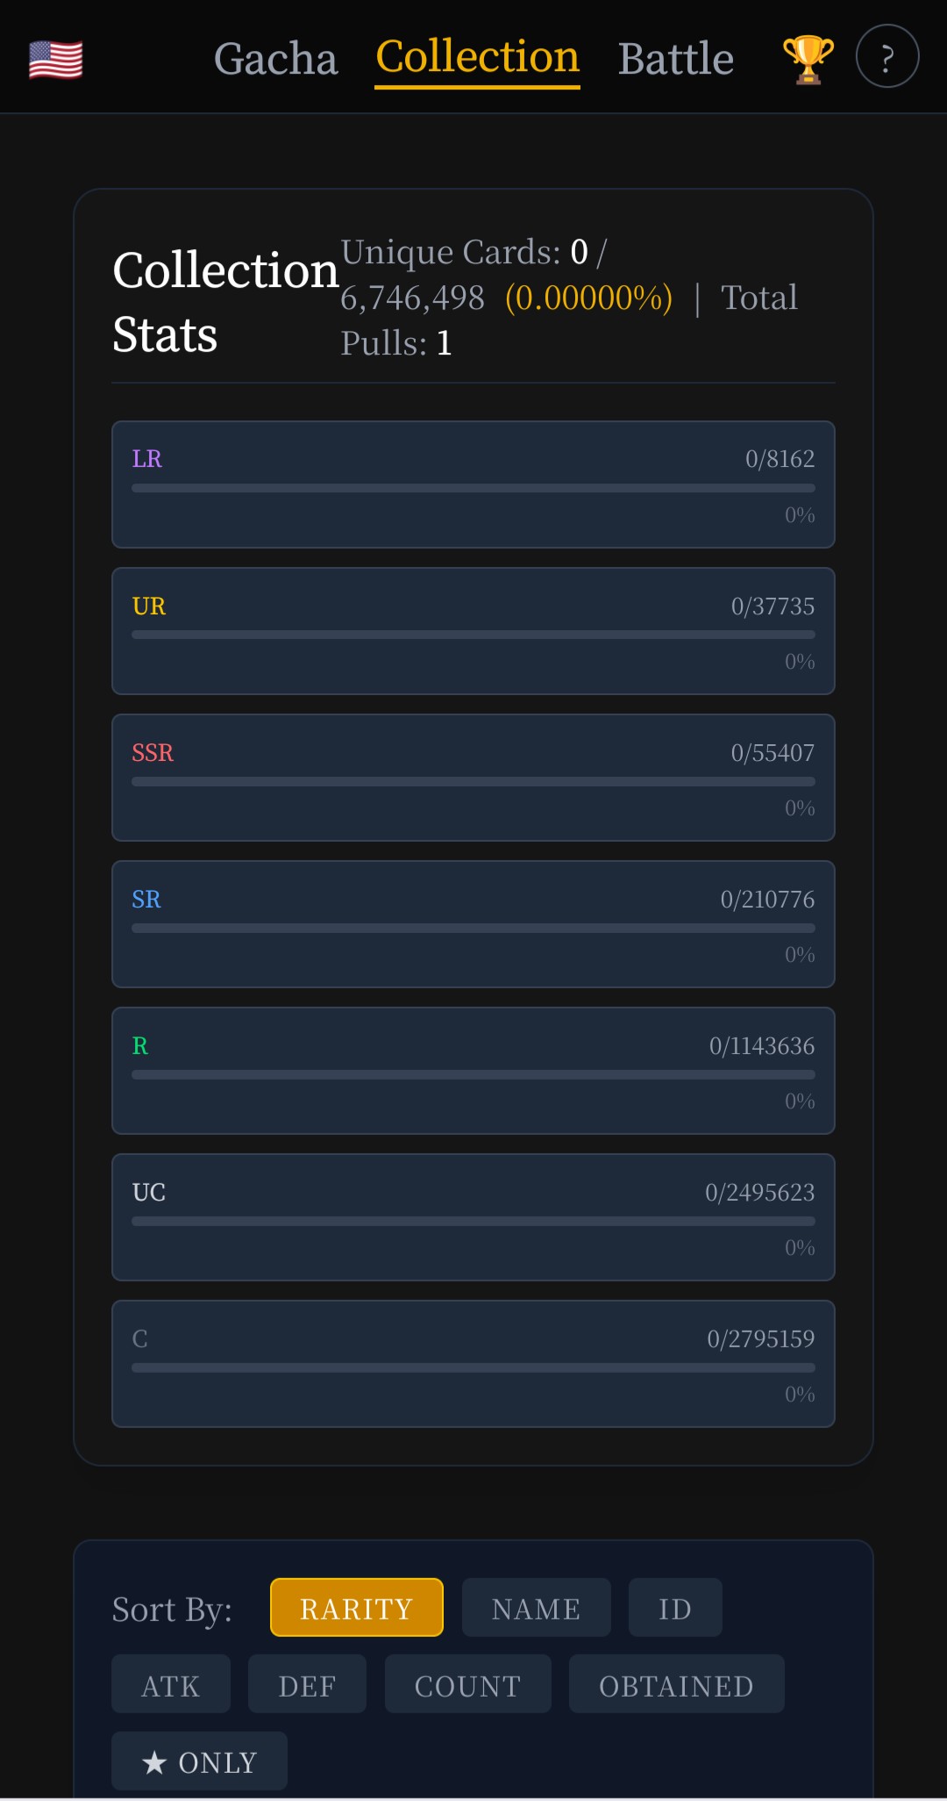
Task: Click the UC rarity progress bar
Action: (x=473, y=1221)
